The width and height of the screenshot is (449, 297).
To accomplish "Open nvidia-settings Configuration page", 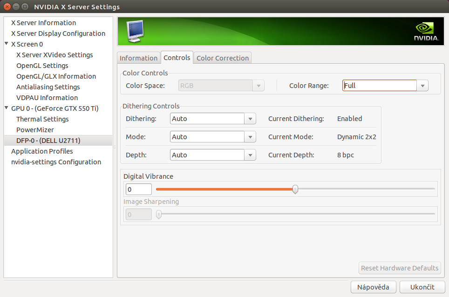I will [56, 162].
